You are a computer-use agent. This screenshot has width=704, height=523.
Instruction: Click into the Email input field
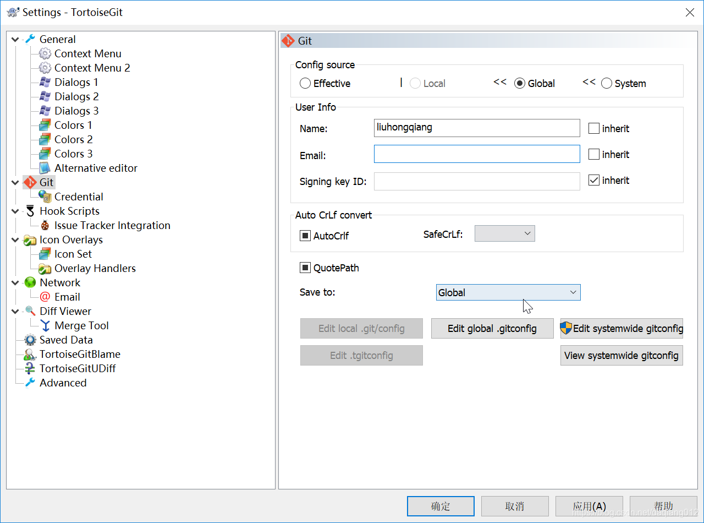click(x=477, y=154)
